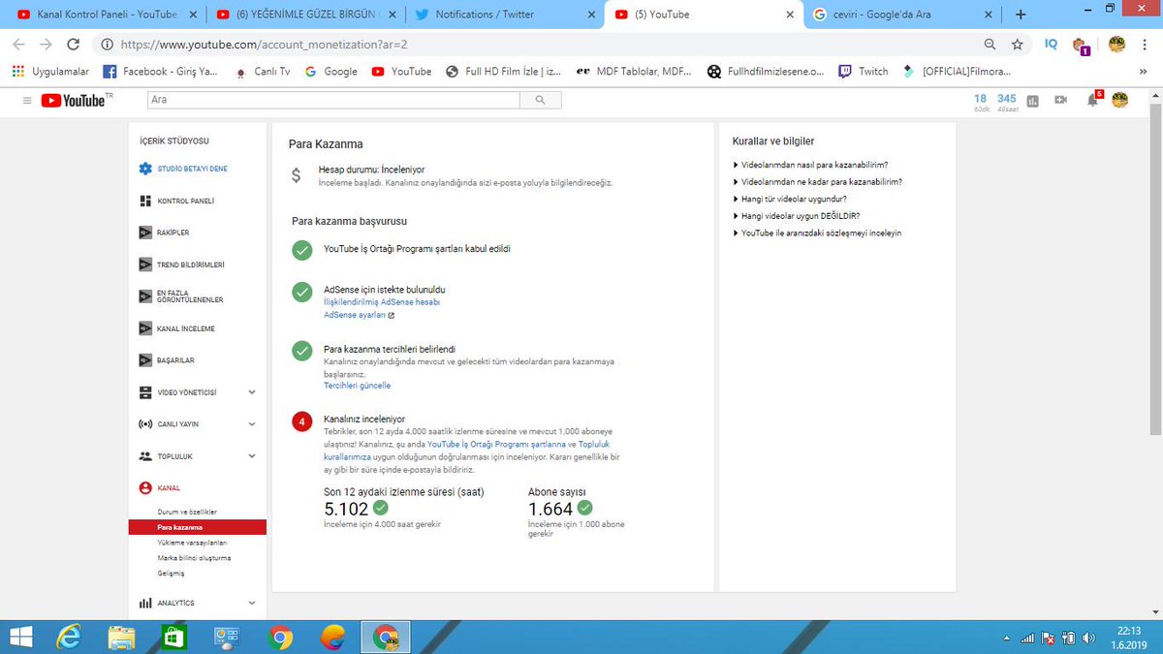The height and width of the screenshot is (654, 1163).
Task: Go back to the previous page
Action: point(19,45)
